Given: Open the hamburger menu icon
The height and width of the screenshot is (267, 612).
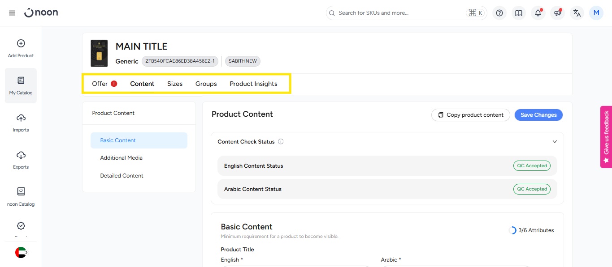Looking at the screenshot, I should click(12, 13).
